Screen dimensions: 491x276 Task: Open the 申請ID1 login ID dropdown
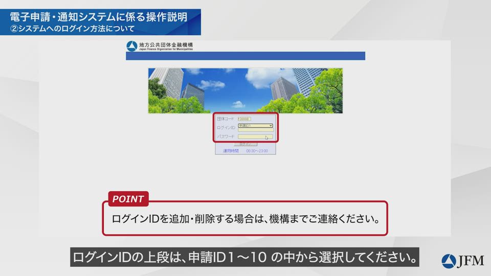(x=255, y=125)
